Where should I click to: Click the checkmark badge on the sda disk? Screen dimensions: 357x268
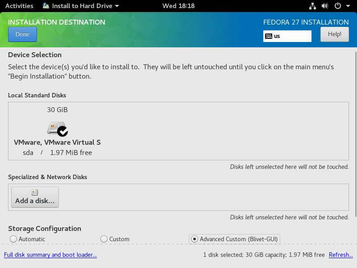click(x=62, y=131)
